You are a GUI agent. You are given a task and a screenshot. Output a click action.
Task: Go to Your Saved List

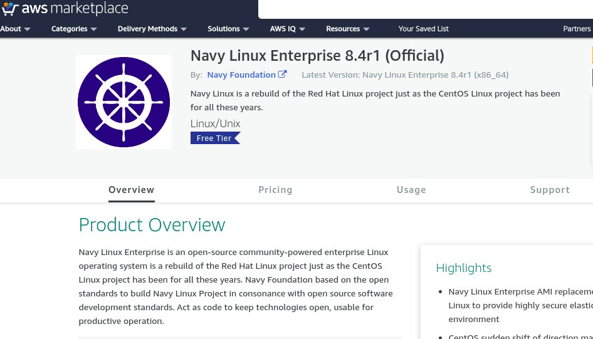pyautogui.click(x=424, y=29)
